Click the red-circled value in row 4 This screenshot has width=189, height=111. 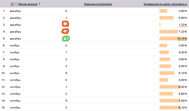point(66,31)
